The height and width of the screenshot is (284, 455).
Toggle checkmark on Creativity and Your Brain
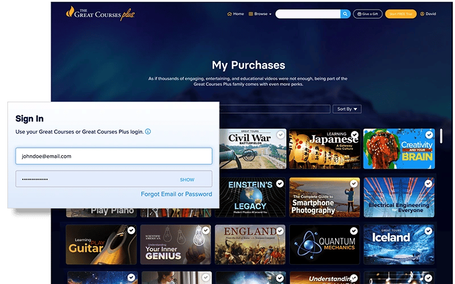click(428, 135)
